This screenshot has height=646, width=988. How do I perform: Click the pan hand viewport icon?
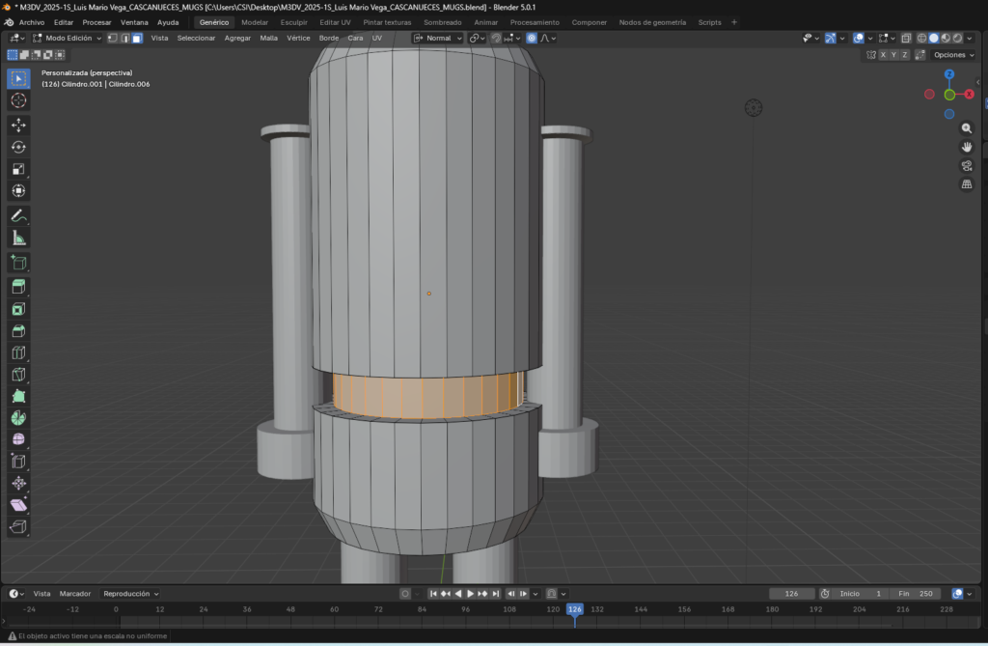coord(967,147)
